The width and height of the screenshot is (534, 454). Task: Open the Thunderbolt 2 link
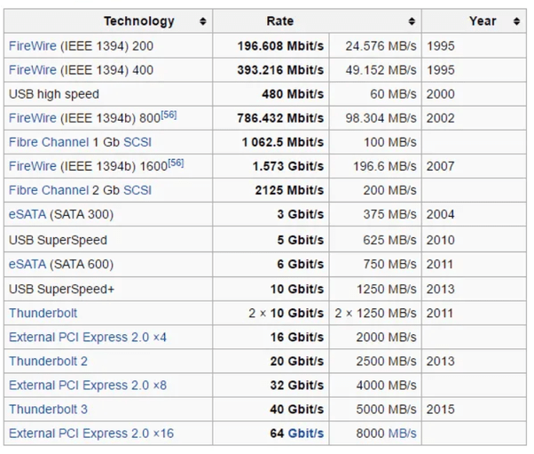click(48, 362)
